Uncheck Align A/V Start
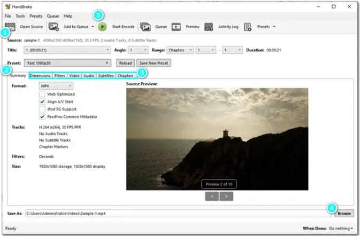This screenshot has width=360, height=236. tap(42, 101)
